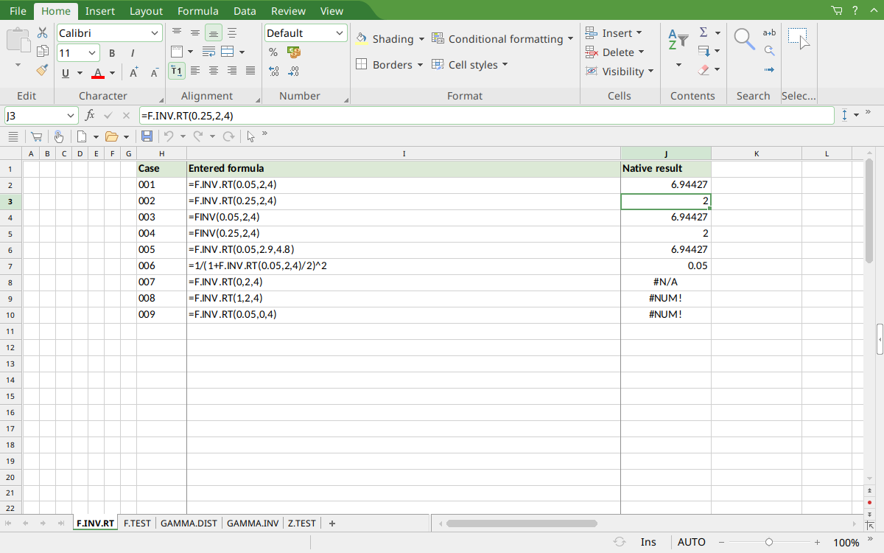Click the Open folder icon

click(x=112, y=136)
